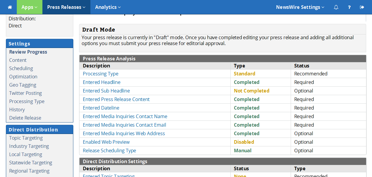Viewport: 372px width, 177px height.
Task: Open the Press Releases dropdown
Action: coord(66,7)
